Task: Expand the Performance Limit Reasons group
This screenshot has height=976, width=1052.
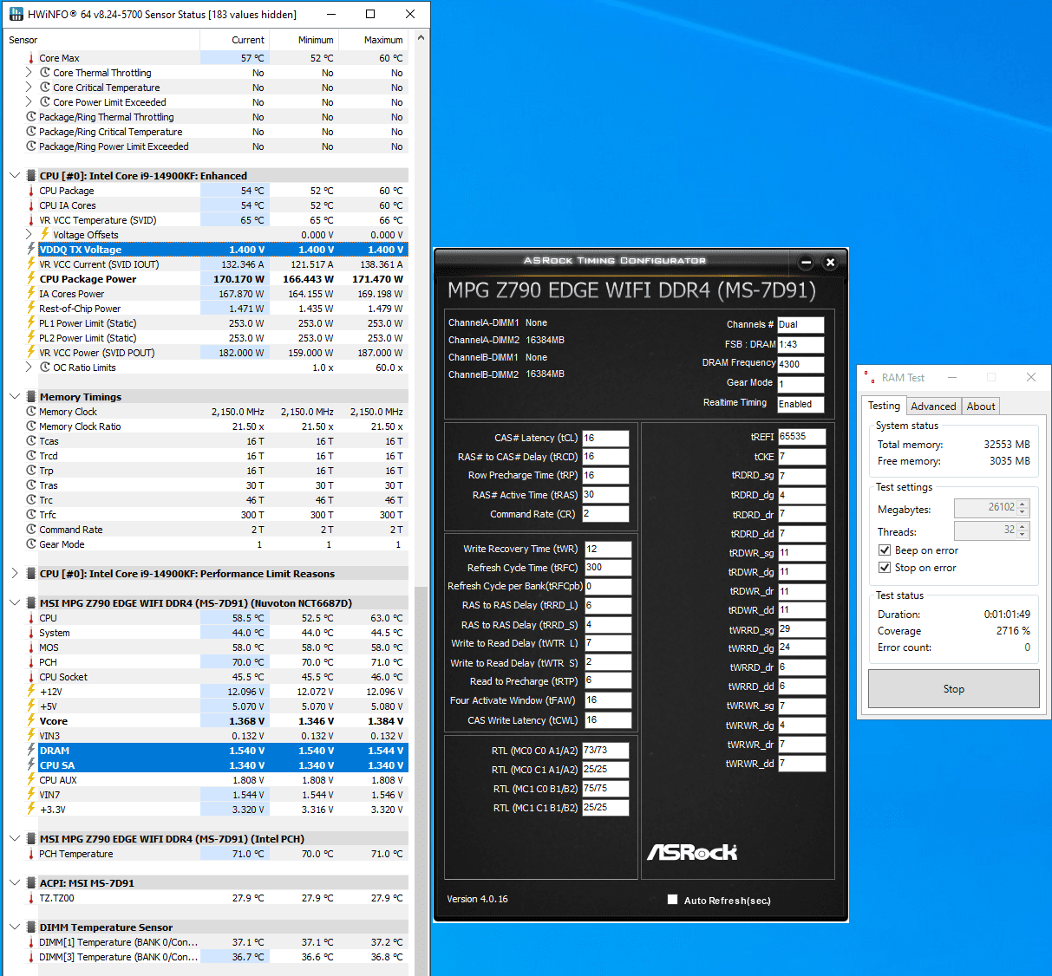Action: click(14, 573)
